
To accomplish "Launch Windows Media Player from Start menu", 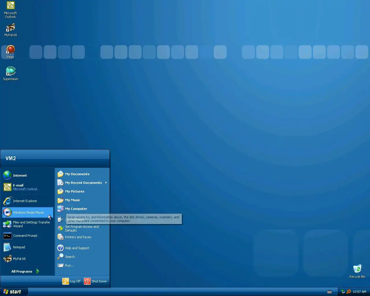I will coord(28,212).
